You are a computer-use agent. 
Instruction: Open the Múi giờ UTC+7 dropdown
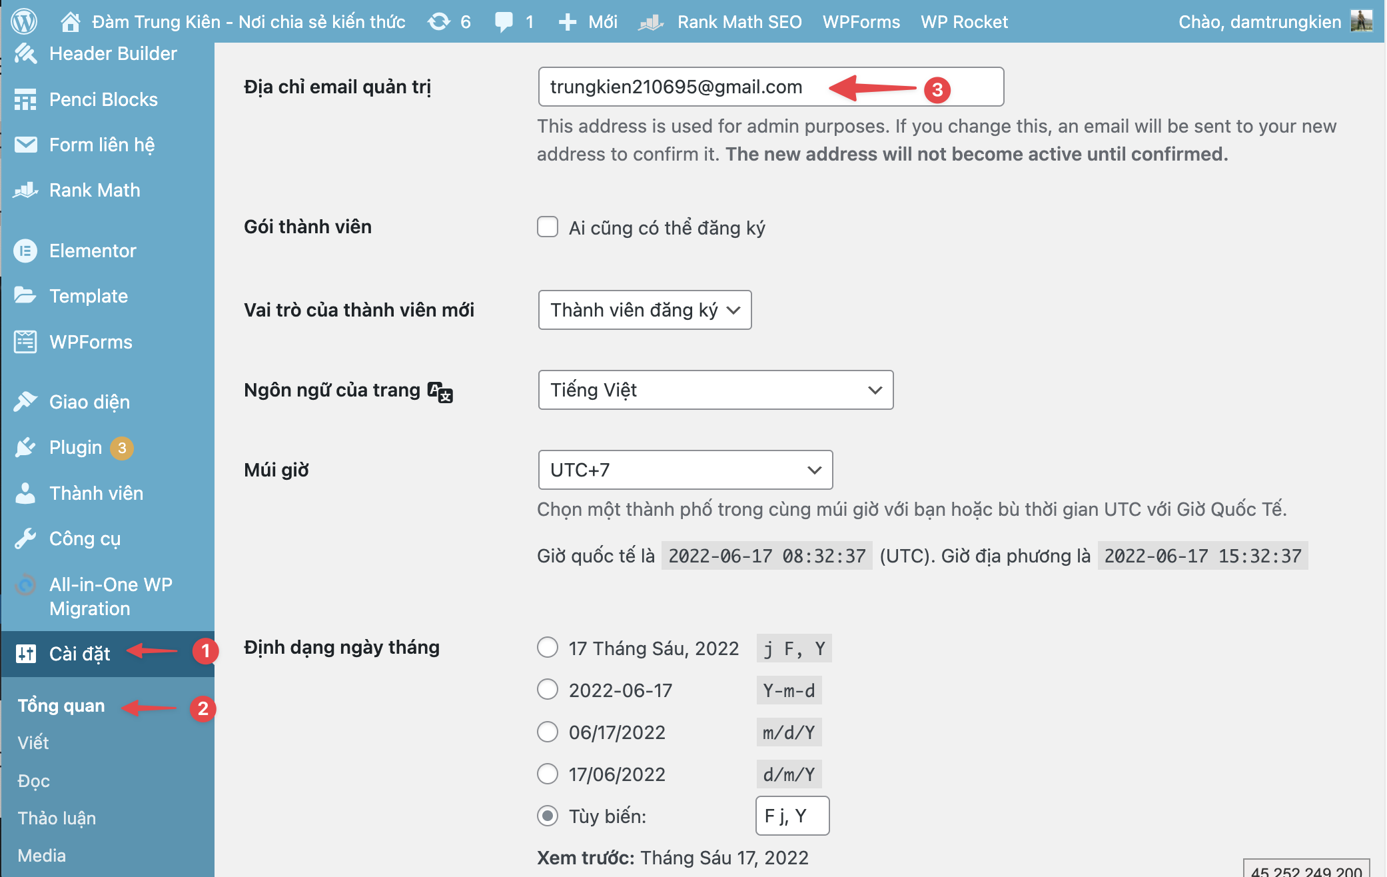coord(686,470)
